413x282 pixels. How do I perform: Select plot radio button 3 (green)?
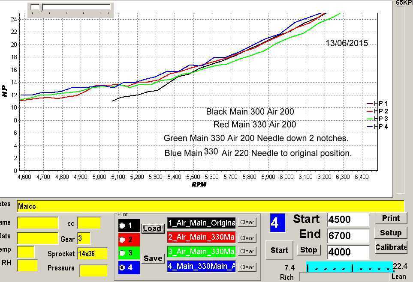(x=123, y=253)
